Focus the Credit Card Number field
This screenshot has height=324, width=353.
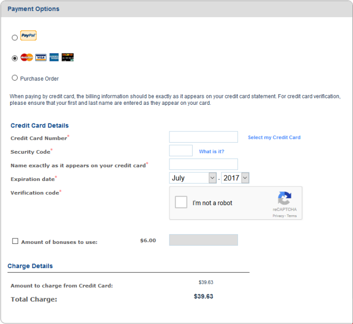(203, 137)
